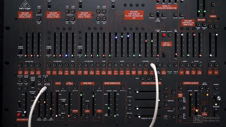This screenshot has height=127, width=226.
Task: Click the Preamp Gain slider
Action: coord(57,105)
